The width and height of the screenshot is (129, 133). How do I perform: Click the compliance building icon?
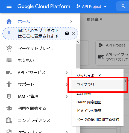9,120
